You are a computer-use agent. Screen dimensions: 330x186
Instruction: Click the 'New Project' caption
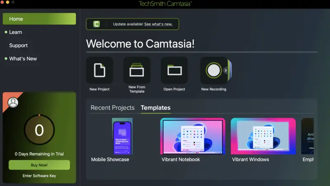pyautogui.click(x=99, y=89)
